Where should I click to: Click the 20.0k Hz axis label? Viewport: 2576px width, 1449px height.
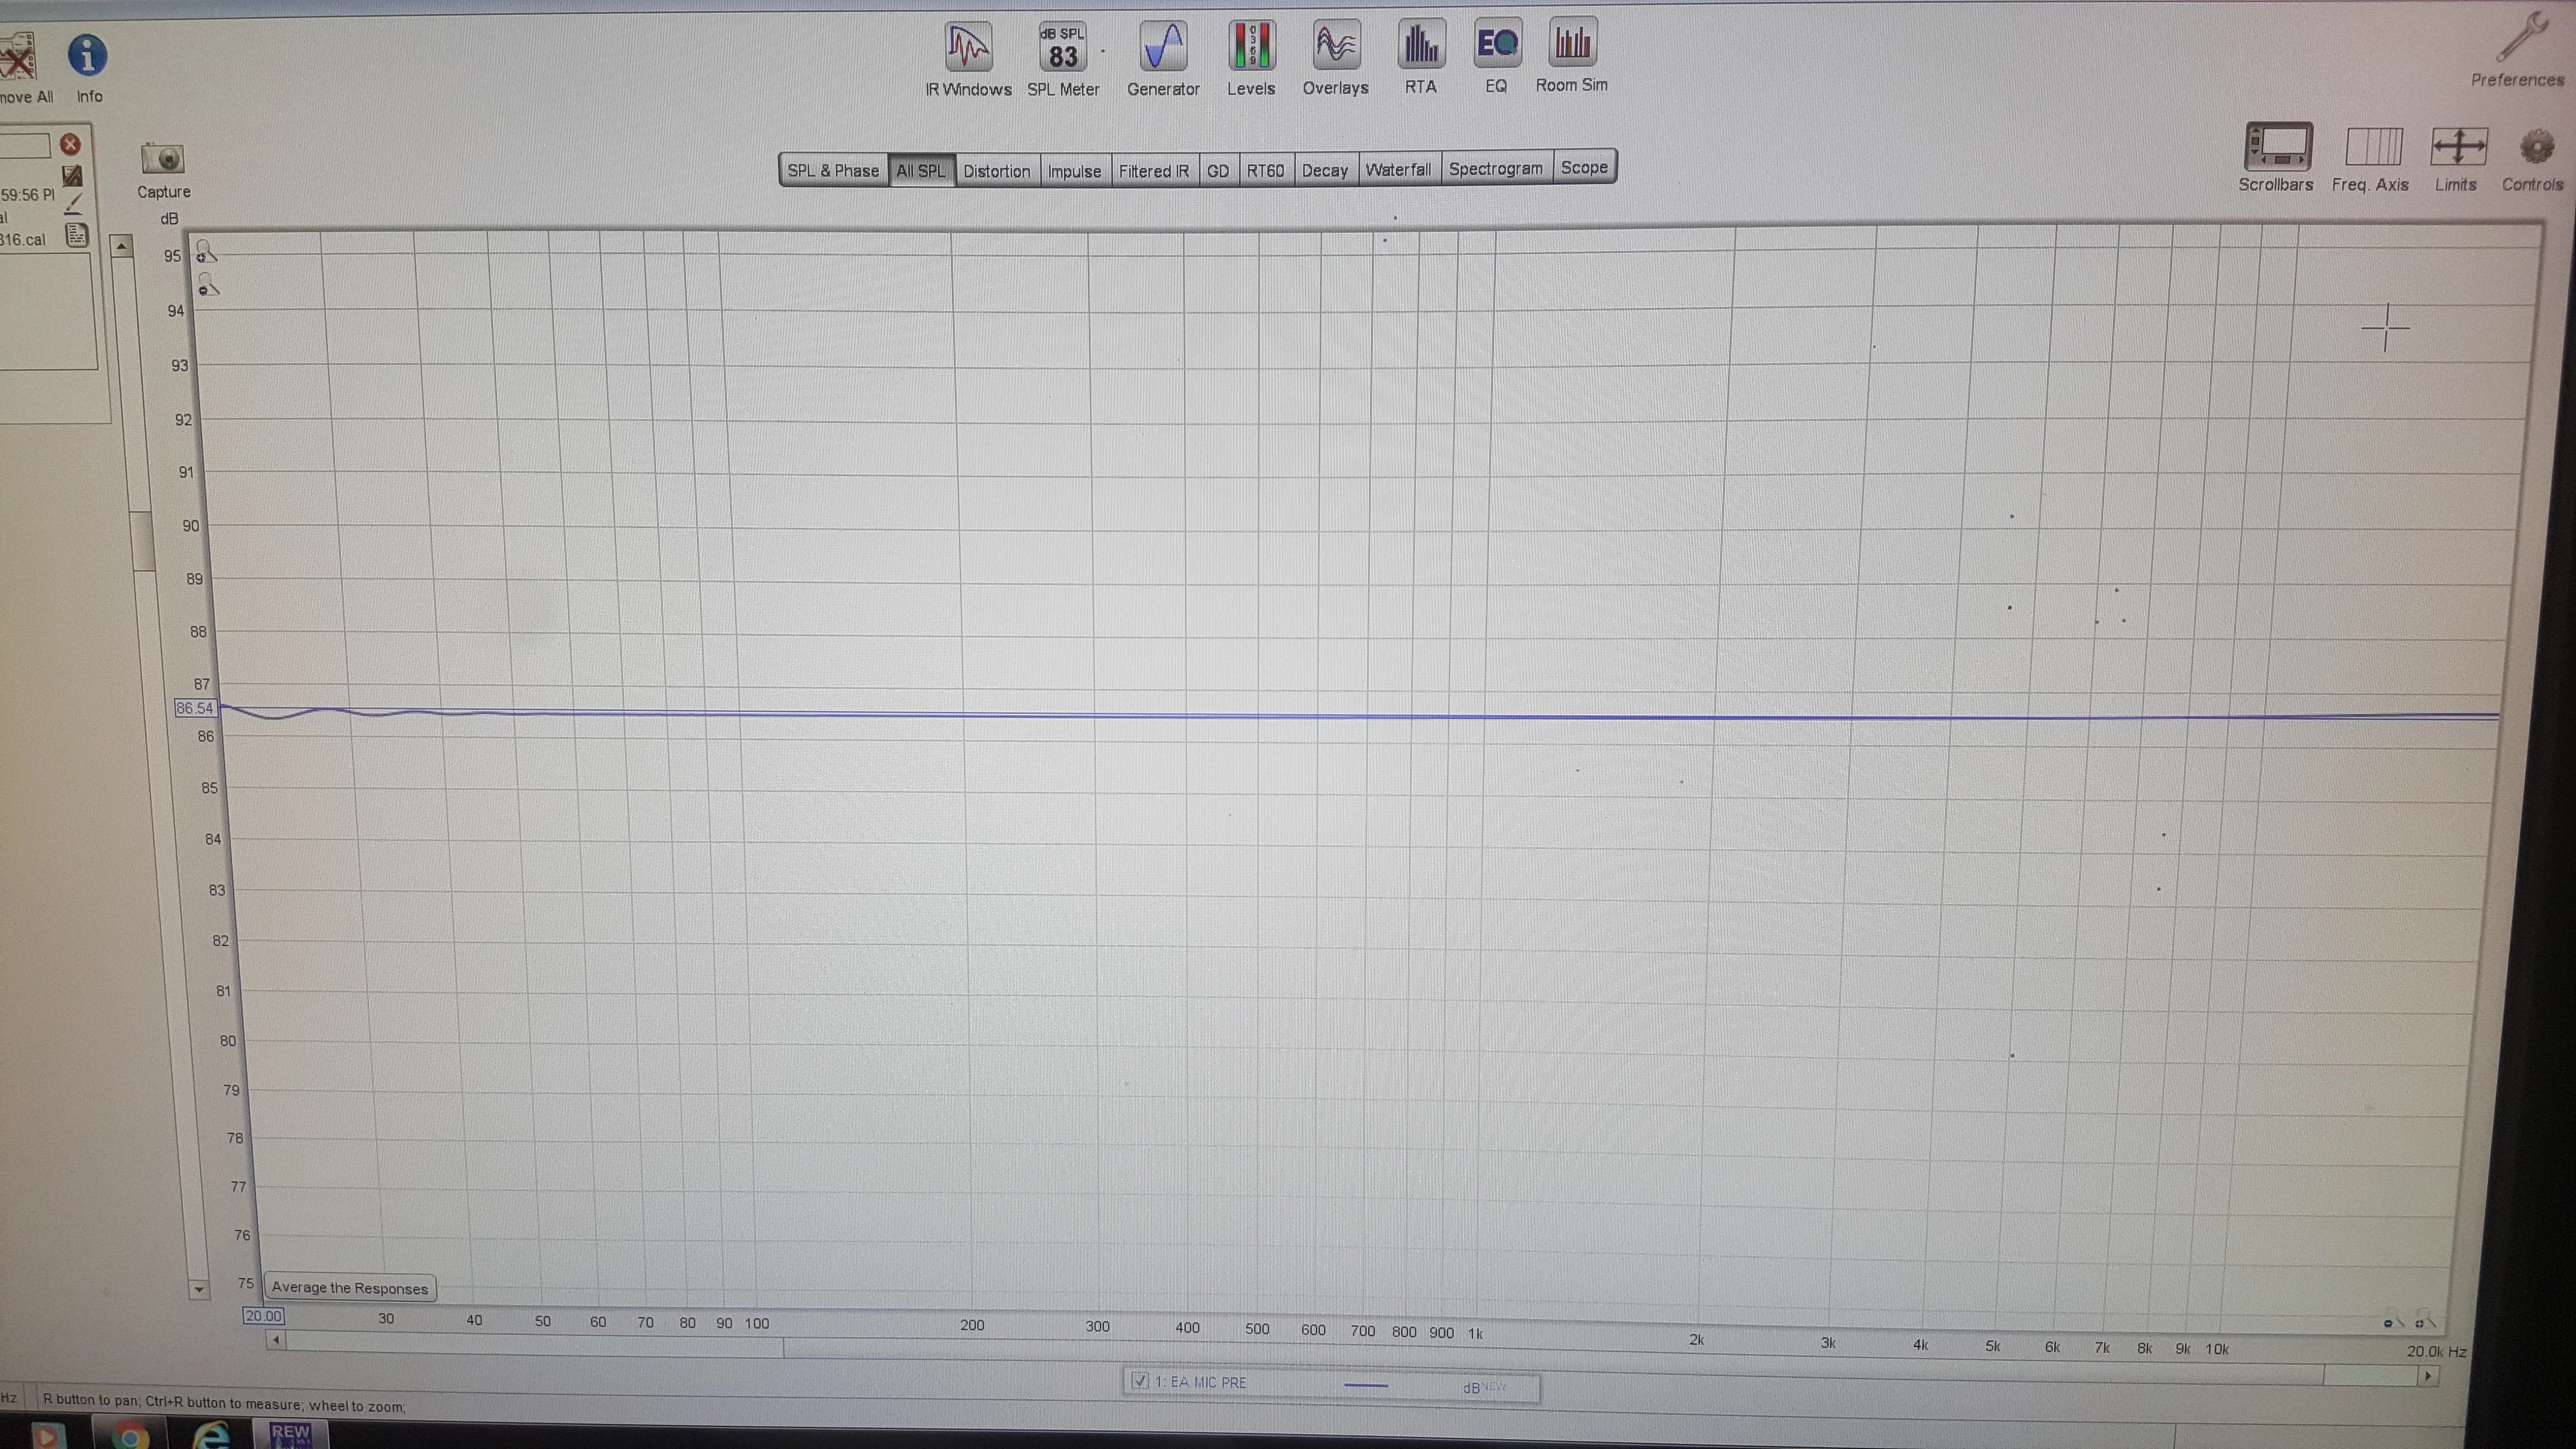pyautogui.click(x=2436, y=1351)
